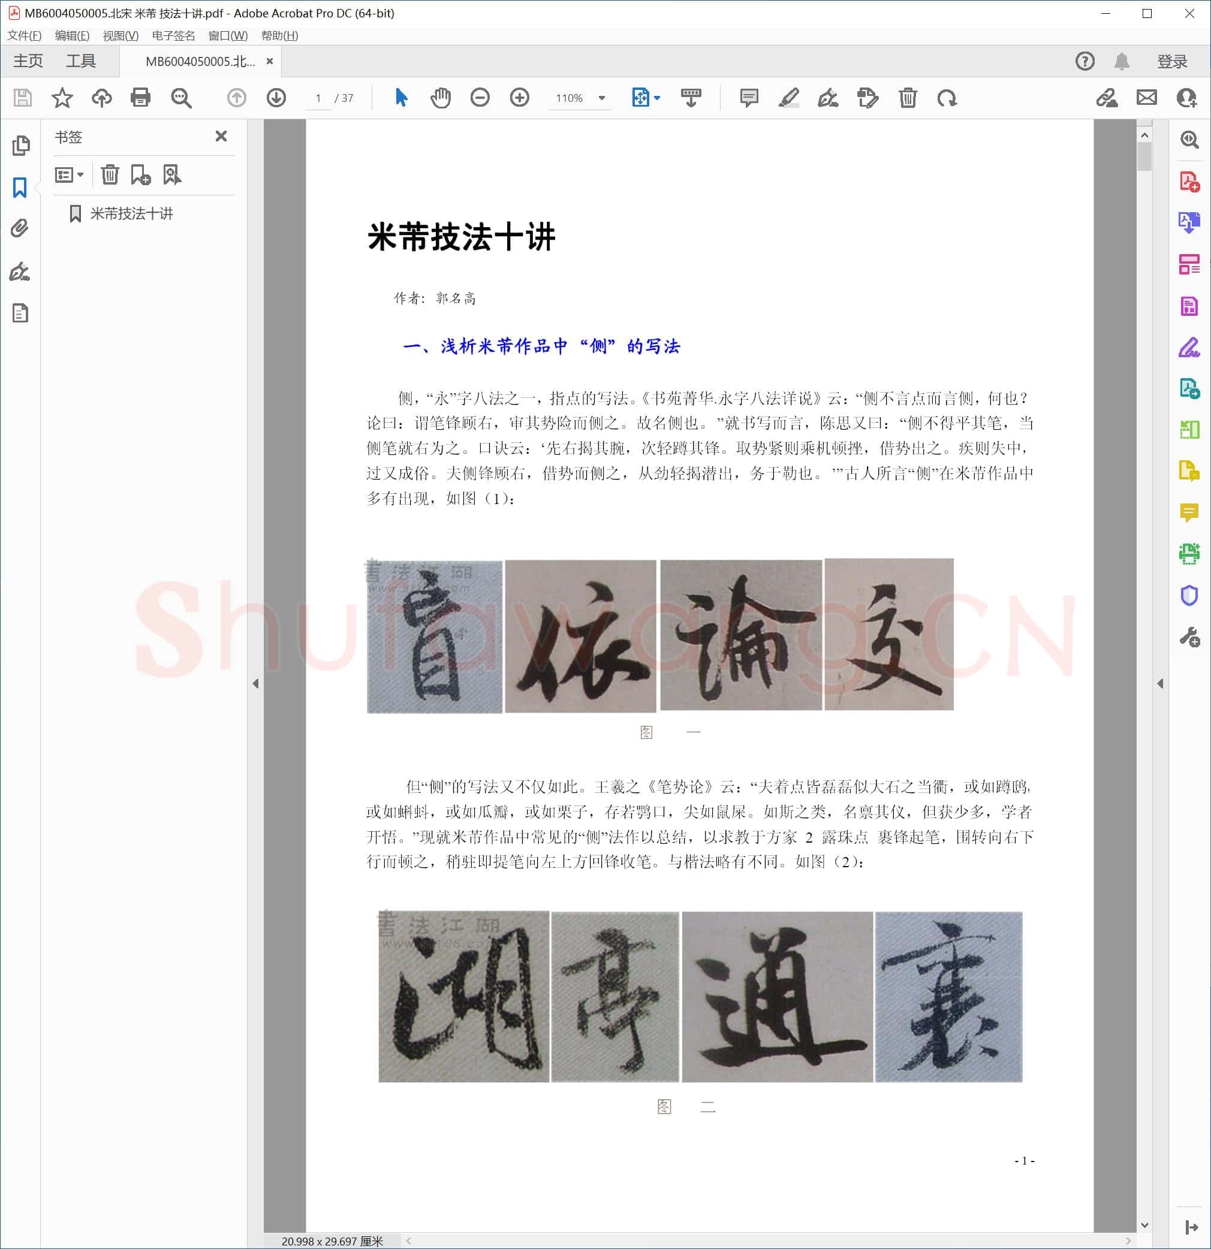Click the page number input field

pyautogui.click(x=318, y=98)
